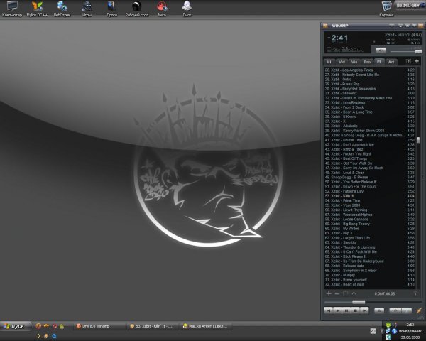Click the plus add-files playlist button
Screen dimensions: 426x341
coord(329,293)
